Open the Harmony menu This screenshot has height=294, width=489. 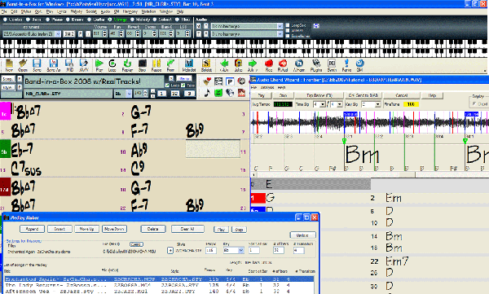pyautogui.click(x=130, y=11)
